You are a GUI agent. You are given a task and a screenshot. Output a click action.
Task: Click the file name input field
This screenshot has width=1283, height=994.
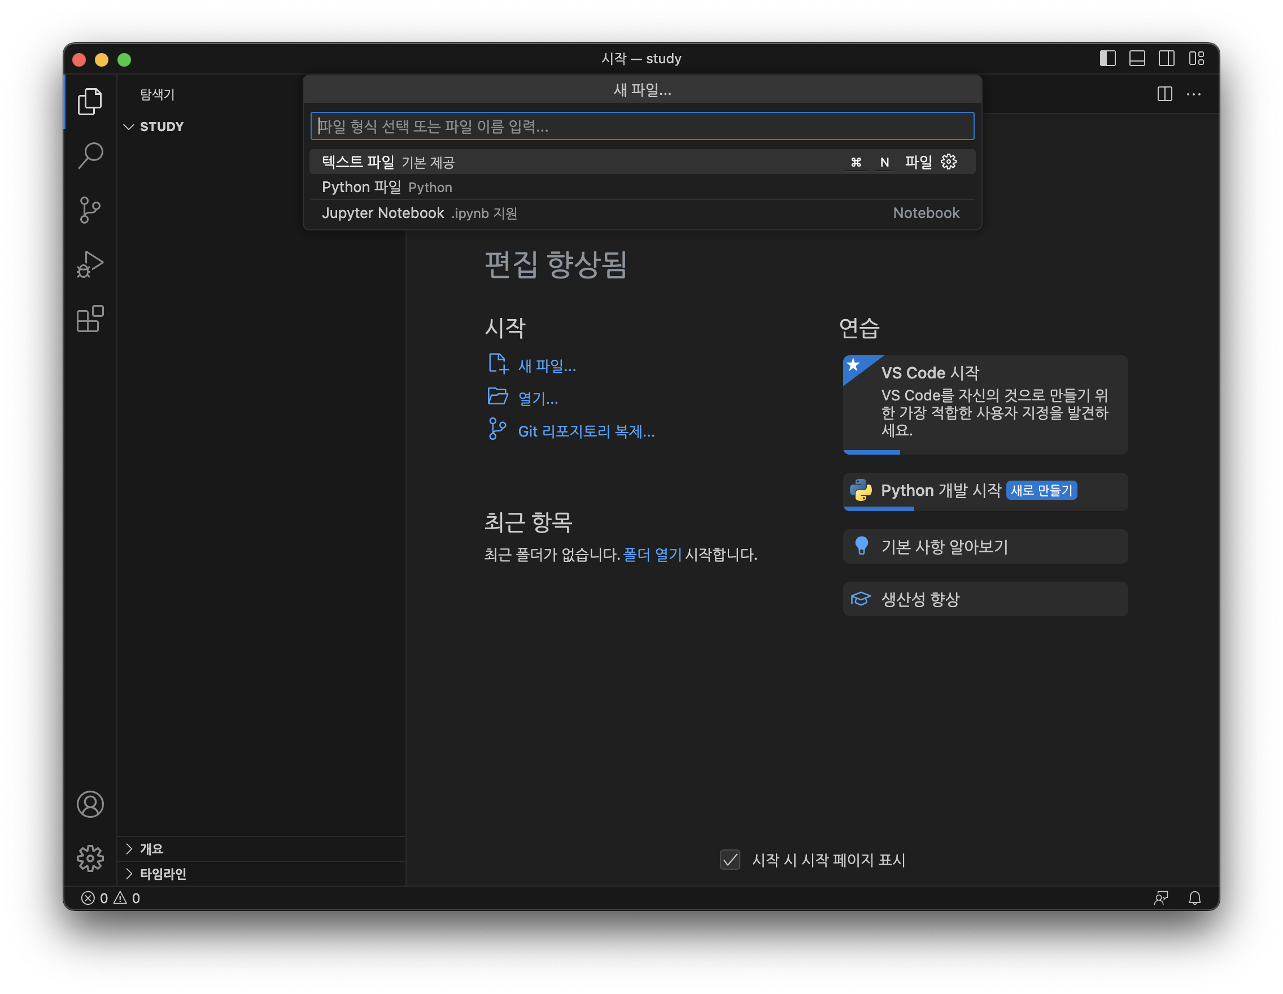[641, 127]
